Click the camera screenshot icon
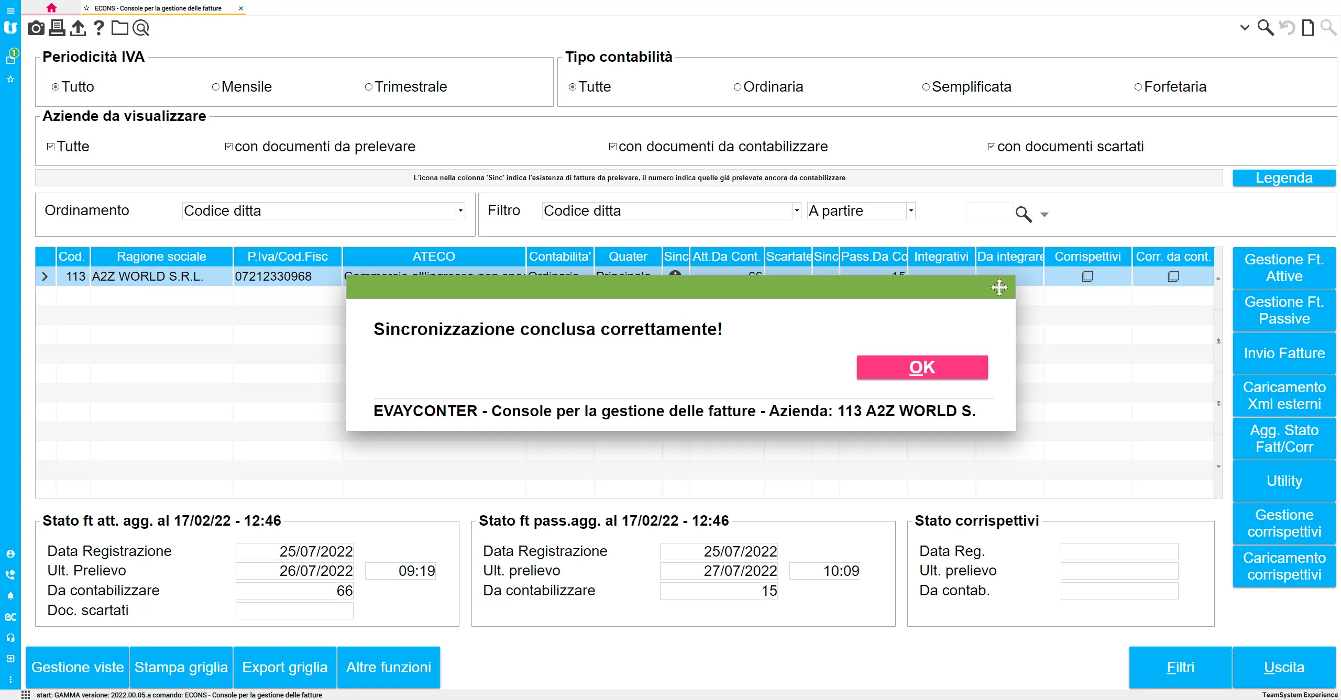The height and width of the screenshot is (700, 1341). (36, 28)
